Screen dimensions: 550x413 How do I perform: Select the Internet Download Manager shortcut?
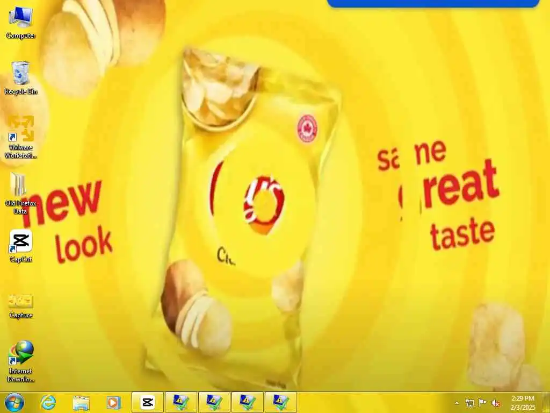(21, 361)
